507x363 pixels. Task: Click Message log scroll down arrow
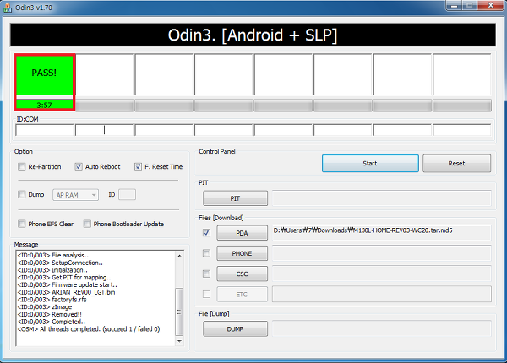pos(179,341)
